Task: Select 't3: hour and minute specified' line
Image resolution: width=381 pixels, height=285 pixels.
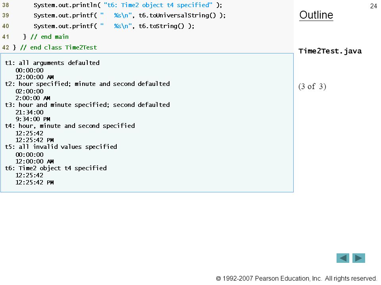Action: click(87, 105)
